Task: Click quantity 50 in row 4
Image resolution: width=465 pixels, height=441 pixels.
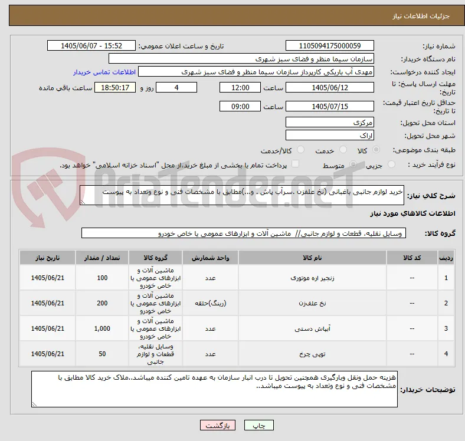Action: coord(102,354)
